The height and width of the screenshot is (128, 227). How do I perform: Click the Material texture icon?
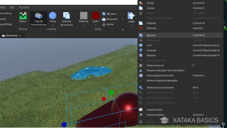(84, 16)
